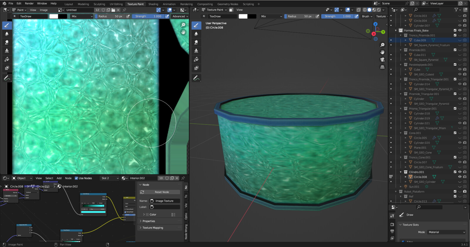Image resolution: width=470 pixels, height=247 pixels.
Task: Click the zoom magnifier gizmo in the image editor
Action: (183, 25)
